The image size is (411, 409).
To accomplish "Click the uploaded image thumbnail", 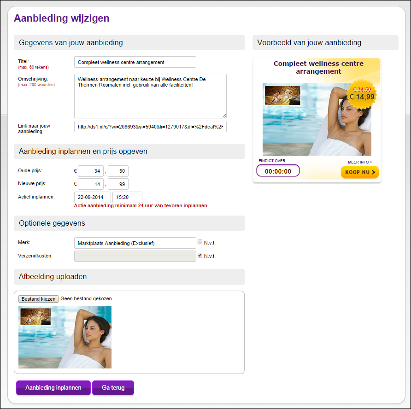I will tap(65, 338).
